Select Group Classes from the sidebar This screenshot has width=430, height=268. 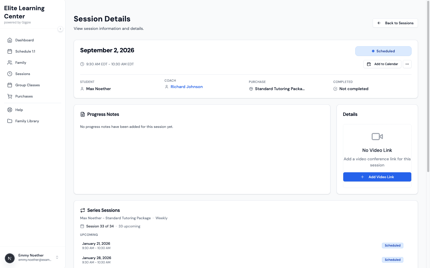(10, 85)
